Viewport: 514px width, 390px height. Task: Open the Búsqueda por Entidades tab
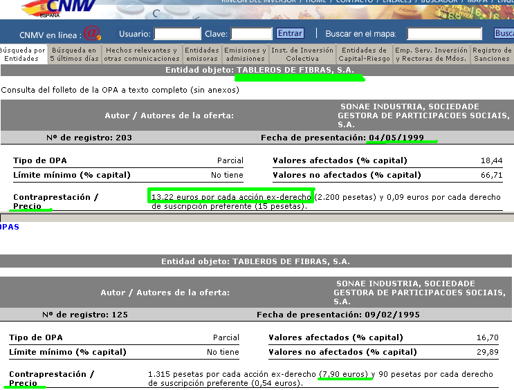tap(23, 54)
